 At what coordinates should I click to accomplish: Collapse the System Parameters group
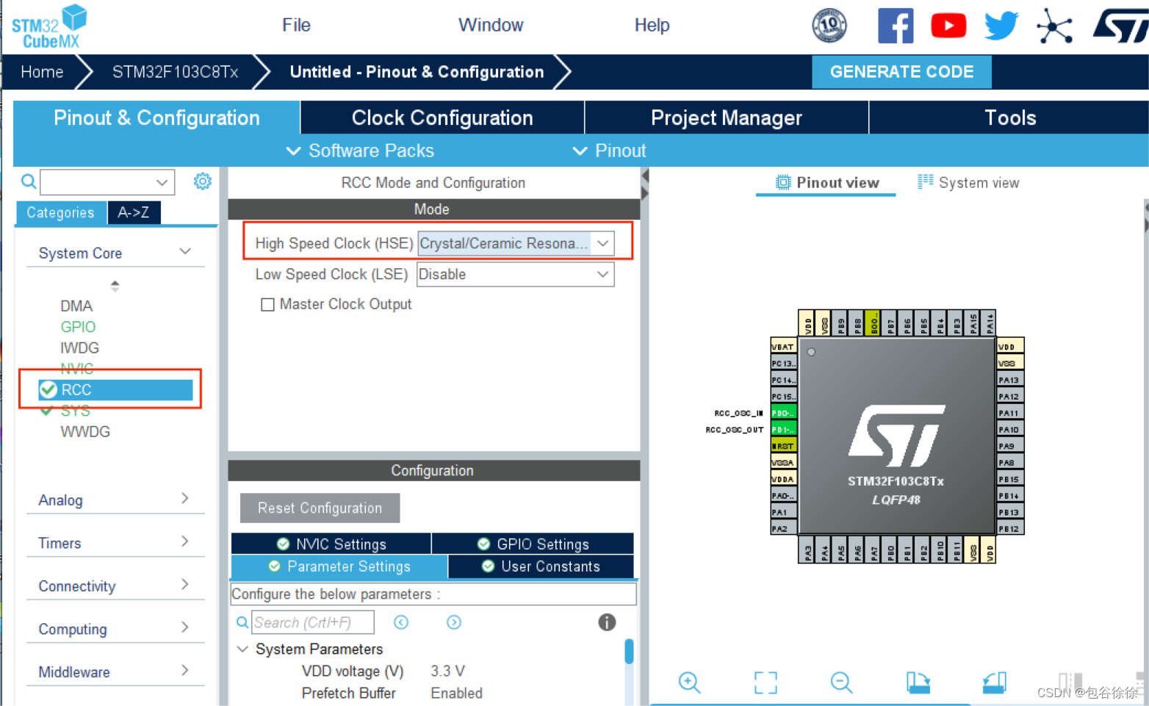point(242,649)
